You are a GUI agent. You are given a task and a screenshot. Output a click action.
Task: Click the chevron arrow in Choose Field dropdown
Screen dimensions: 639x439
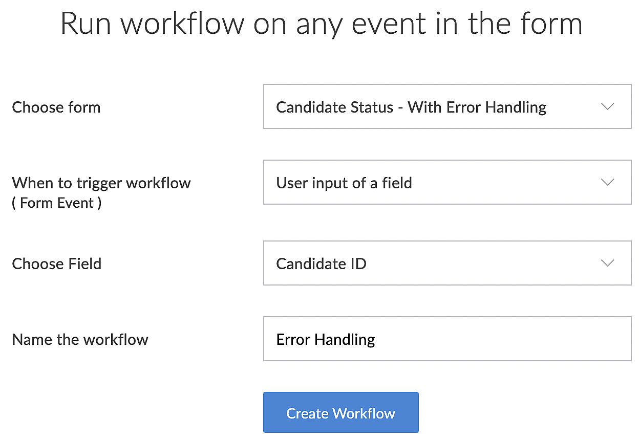pyautogui.click(x=607, y=264)
